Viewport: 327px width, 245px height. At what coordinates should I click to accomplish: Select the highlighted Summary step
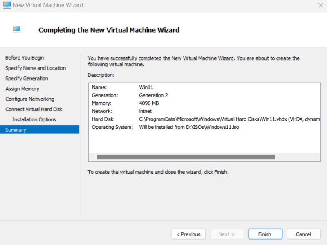(x=40, y=130)
